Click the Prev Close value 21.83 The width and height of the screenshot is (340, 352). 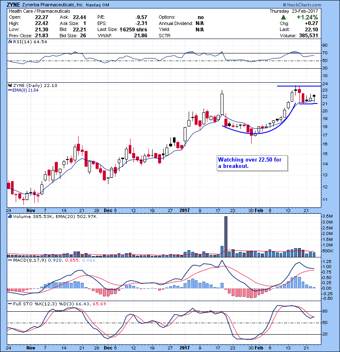coord(41,36)
